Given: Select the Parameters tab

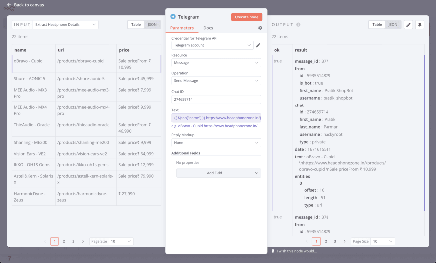Looking at the screenshot, I should [x=182, y=28].
